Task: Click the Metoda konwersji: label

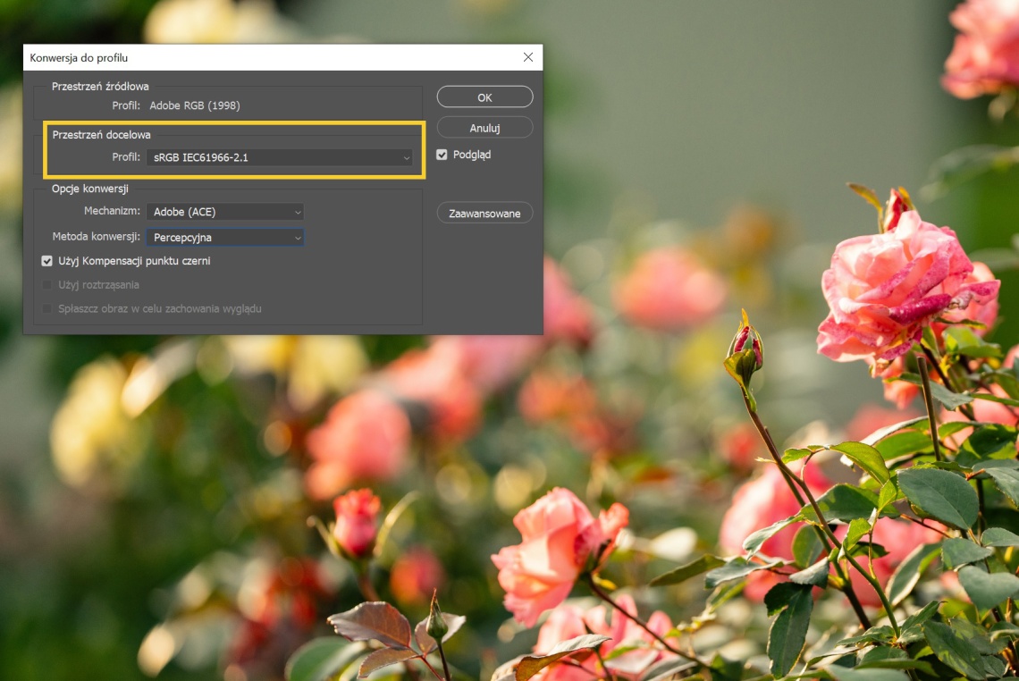Action: coord(97,237)
